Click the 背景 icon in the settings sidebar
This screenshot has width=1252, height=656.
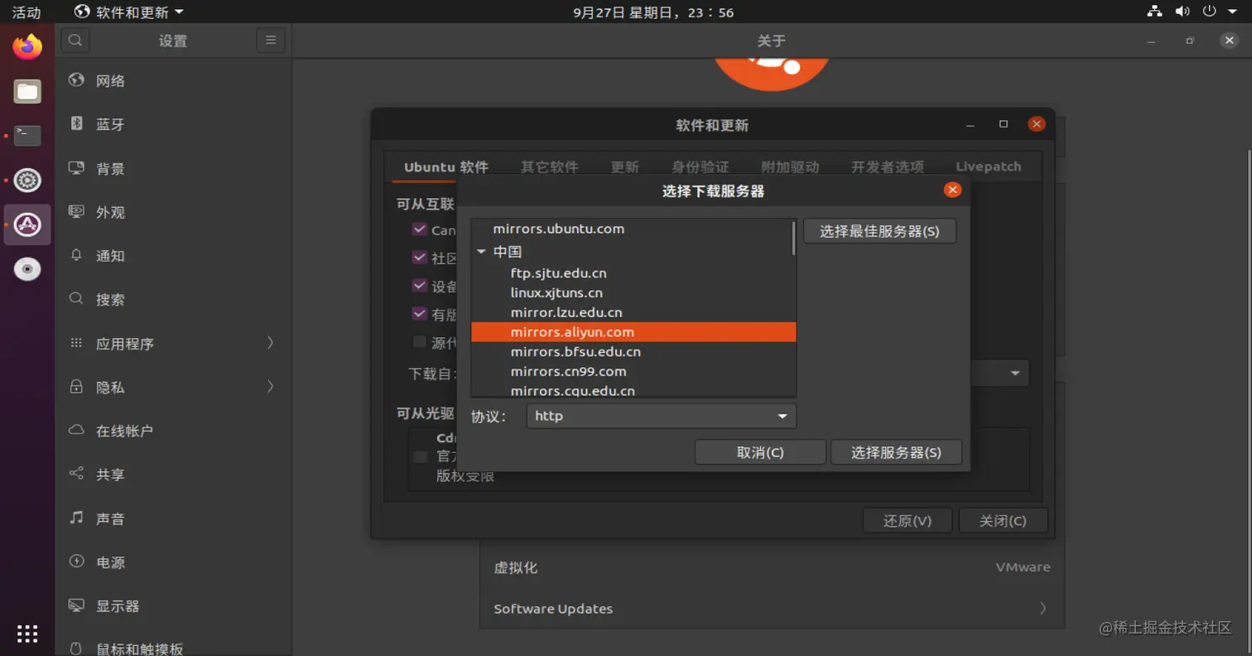pyautogui.click(x=76, y=168)
